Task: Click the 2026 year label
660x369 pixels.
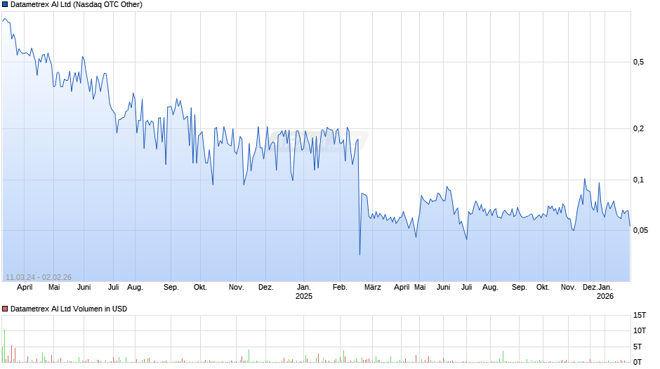Action: (605, 296)
